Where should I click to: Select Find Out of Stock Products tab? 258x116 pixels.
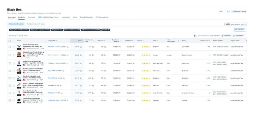pyautogui.click(x=36, y=24)
